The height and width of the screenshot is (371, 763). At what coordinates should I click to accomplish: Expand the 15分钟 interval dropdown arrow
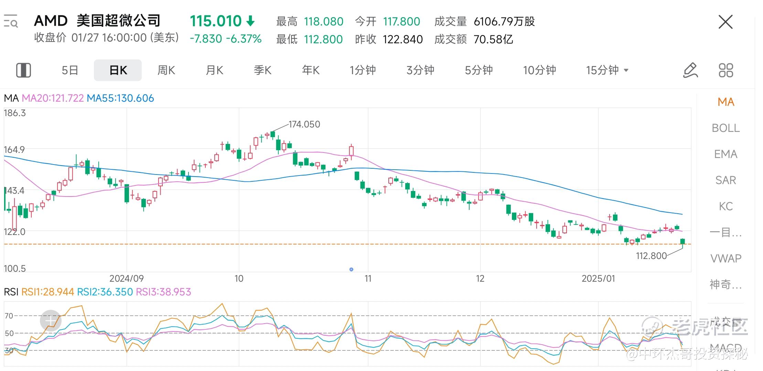pos(626,70)
